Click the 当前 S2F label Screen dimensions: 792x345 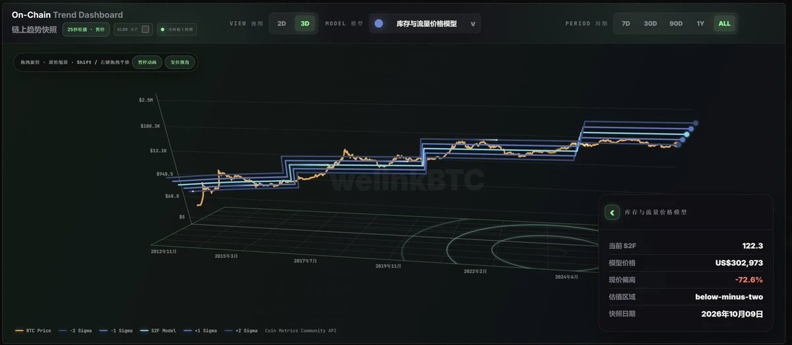622,246
